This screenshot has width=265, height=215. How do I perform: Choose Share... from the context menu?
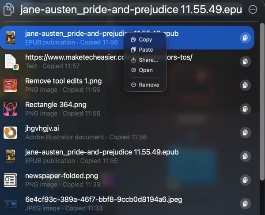pos(145,60)
